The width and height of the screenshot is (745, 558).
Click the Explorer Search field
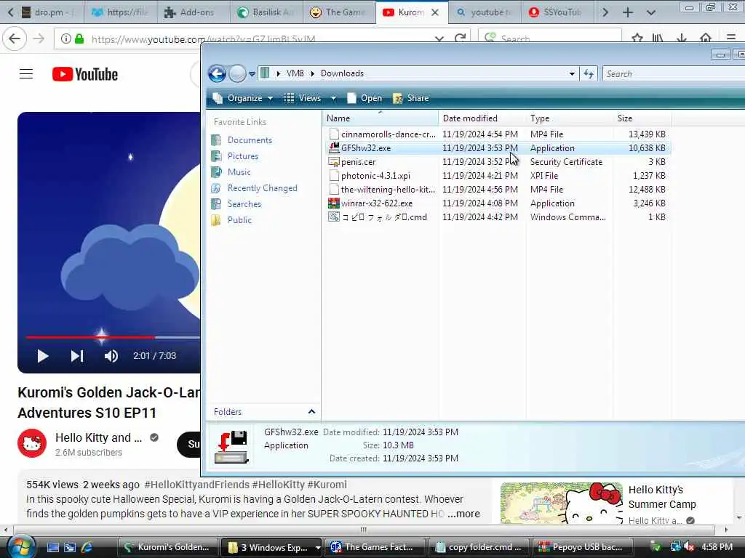point(673,73)
